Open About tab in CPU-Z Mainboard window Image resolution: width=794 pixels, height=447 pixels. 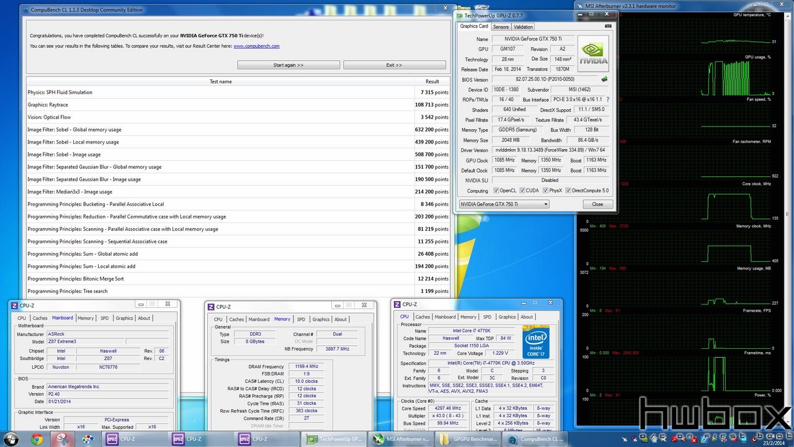point(144,318)
